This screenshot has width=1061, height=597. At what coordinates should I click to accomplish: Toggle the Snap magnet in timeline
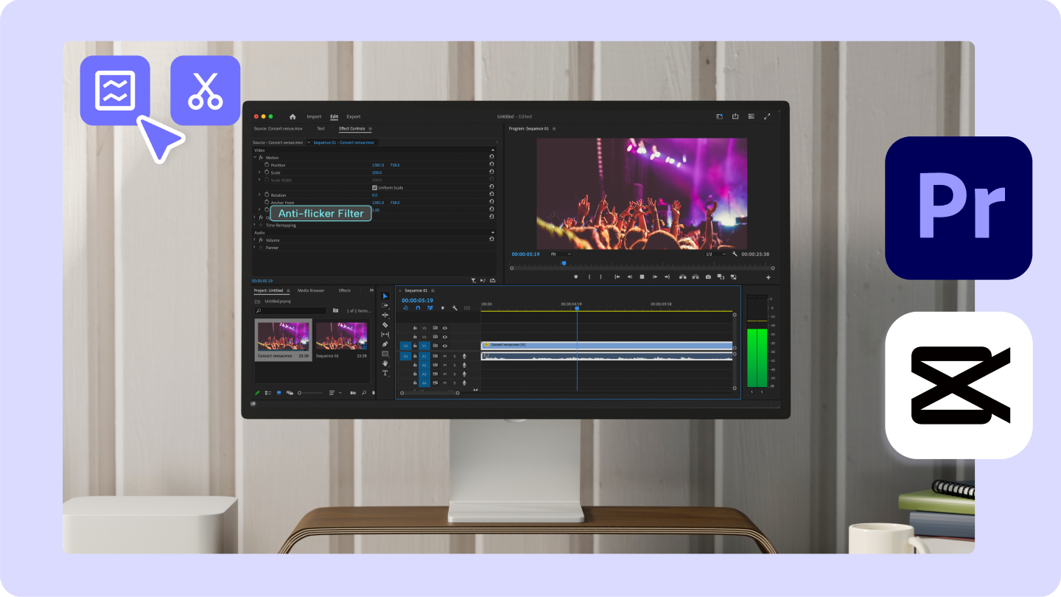[418, 308]
